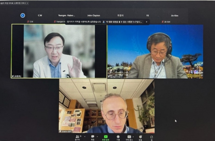Image resolution: width=215 pixels, height=141 pixels.
Task: Click the Shahin Rafii video tile
Action: click(107, 106)
